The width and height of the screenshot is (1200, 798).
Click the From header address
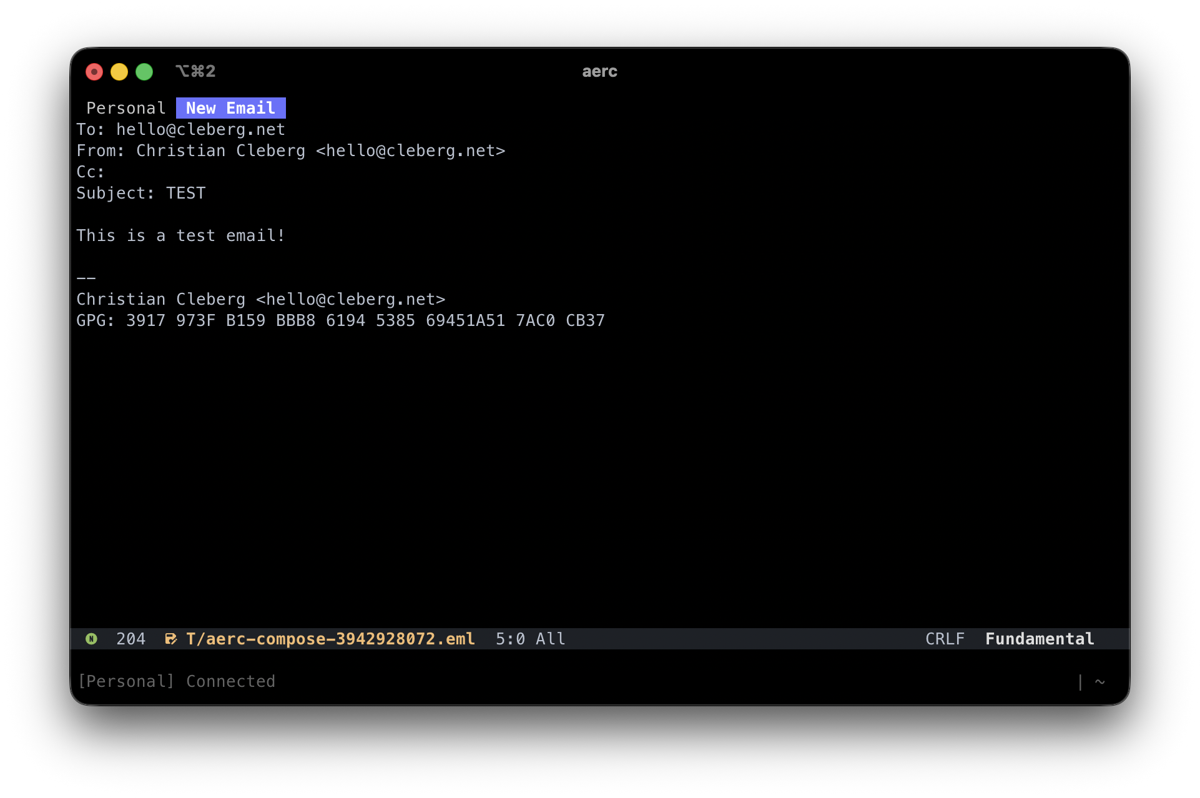click(290, 150)
